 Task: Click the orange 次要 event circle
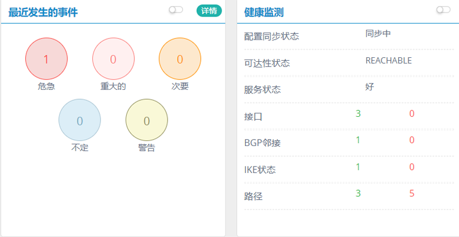tap(180, 59)
